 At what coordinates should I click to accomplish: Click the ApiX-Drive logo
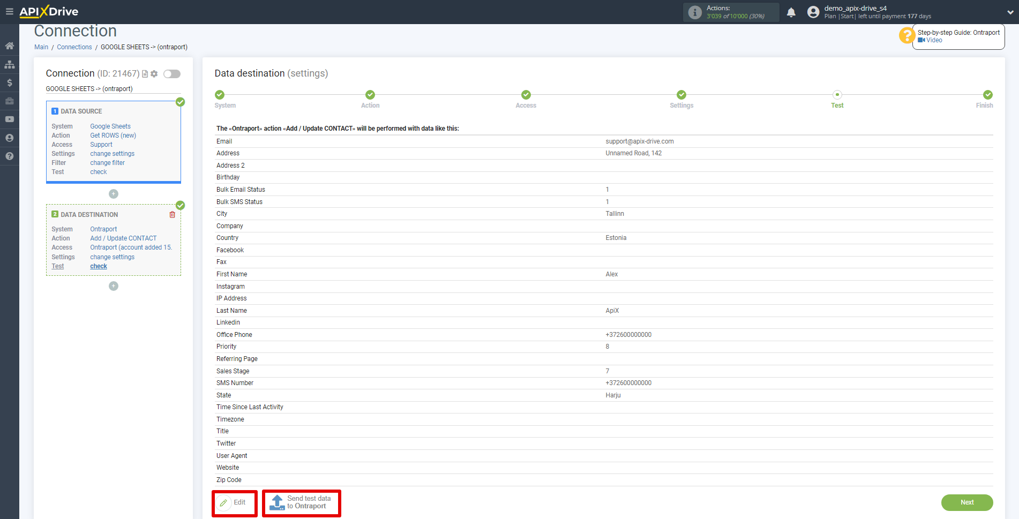[49, 11]
